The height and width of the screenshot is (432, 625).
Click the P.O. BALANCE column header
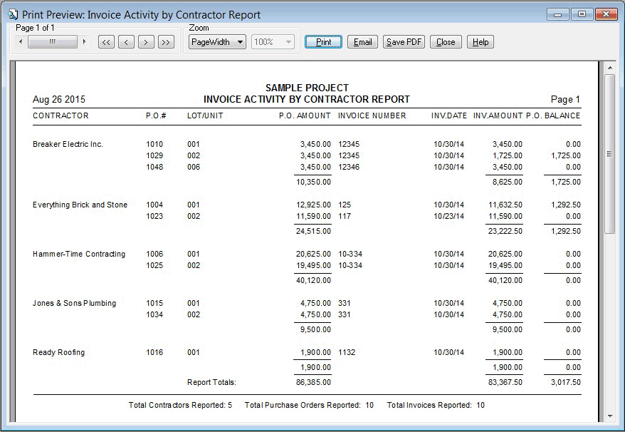pyautogui.click(x=553, y=115)
